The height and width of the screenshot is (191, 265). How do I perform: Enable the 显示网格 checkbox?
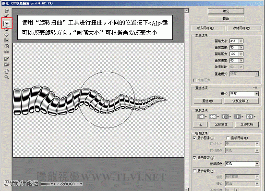[228, 138]
